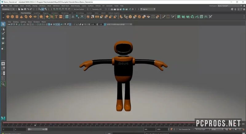Toggle the pause viewport button in the status line
The width and height of the screenshot is (246, 134).
point(133,9)
